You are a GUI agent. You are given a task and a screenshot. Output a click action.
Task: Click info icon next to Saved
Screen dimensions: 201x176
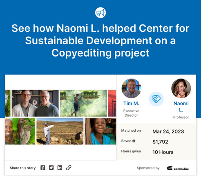point(134,141)
